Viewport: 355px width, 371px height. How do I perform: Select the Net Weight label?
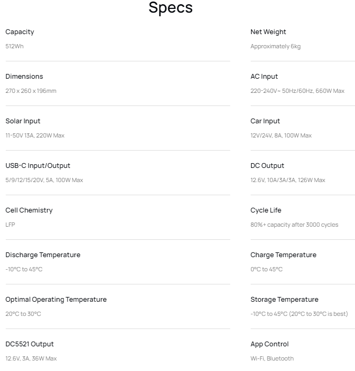[x=268, y=32]
